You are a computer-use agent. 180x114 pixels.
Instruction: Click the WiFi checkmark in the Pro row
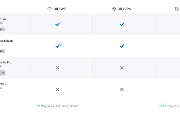pos(57,24)
